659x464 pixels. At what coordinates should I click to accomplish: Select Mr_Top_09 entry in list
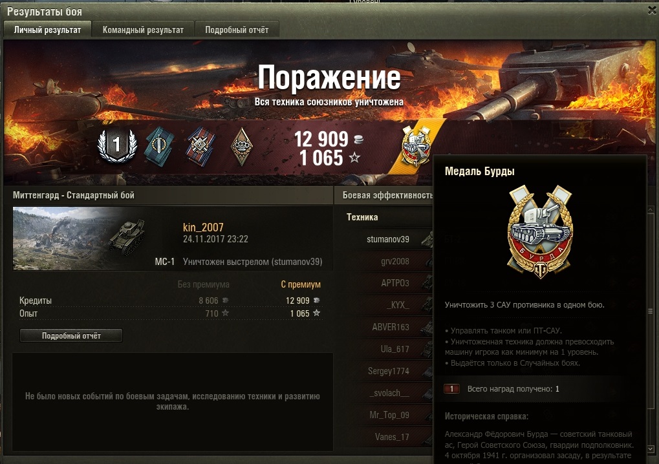click(389, 415)
